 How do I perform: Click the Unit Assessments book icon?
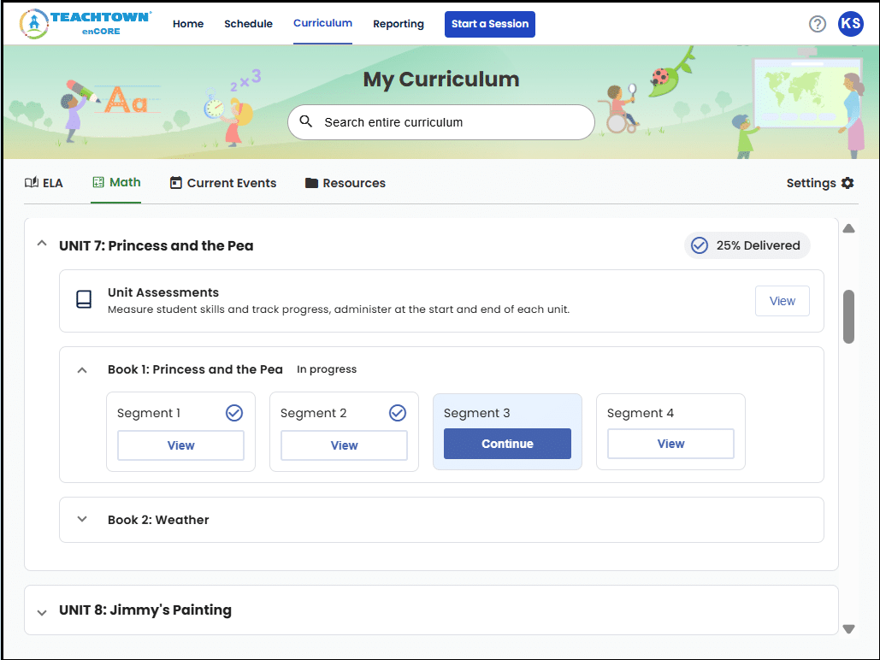tap(84, 300)
